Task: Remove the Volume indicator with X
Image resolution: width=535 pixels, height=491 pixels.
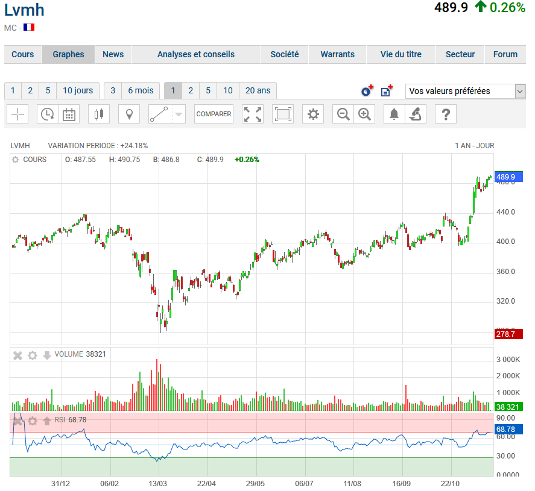Action: [x=18, y=355]
